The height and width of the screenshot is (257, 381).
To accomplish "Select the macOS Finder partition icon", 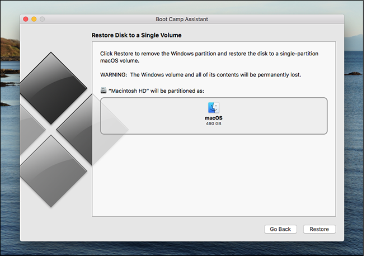I will (213, 107).
